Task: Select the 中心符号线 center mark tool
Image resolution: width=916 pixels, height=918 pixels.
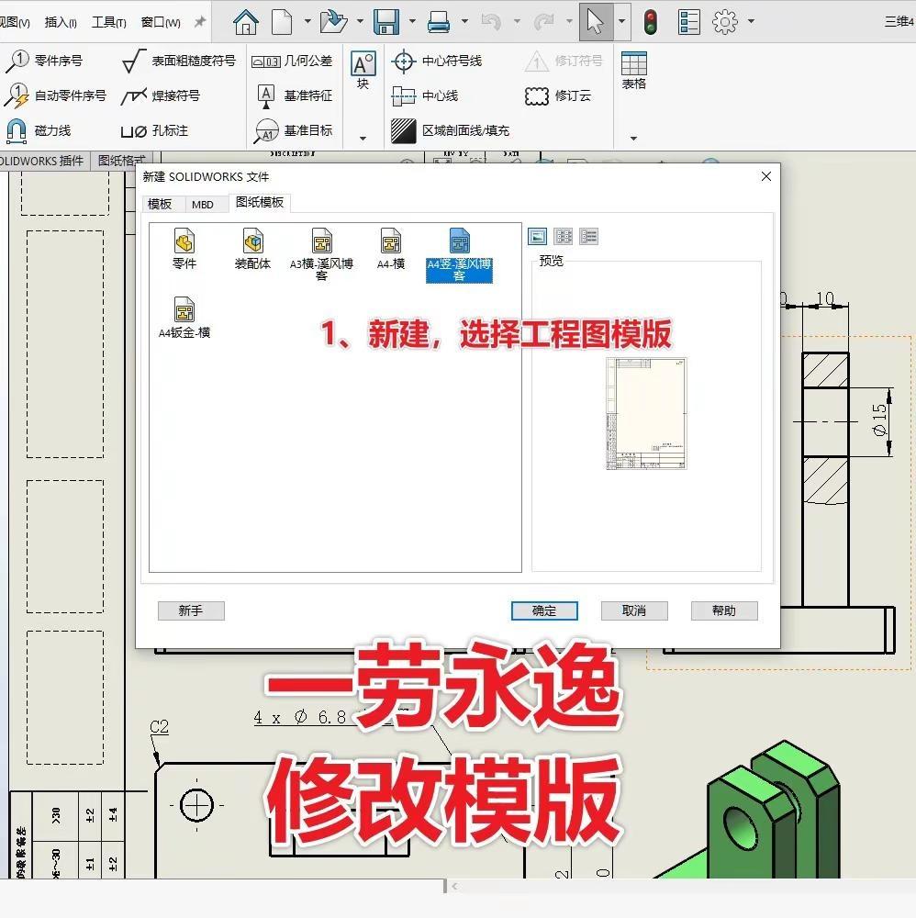Action: pyautogui.click(x=437, y=61)
